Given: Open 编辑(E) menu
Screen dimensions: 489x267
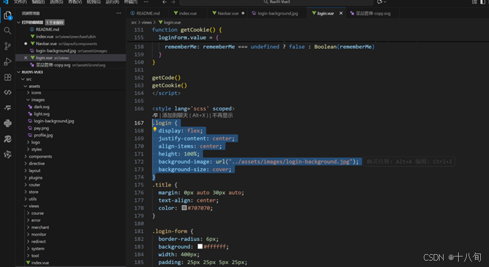Looking at the screenshot, I should [x=38, y=2].
